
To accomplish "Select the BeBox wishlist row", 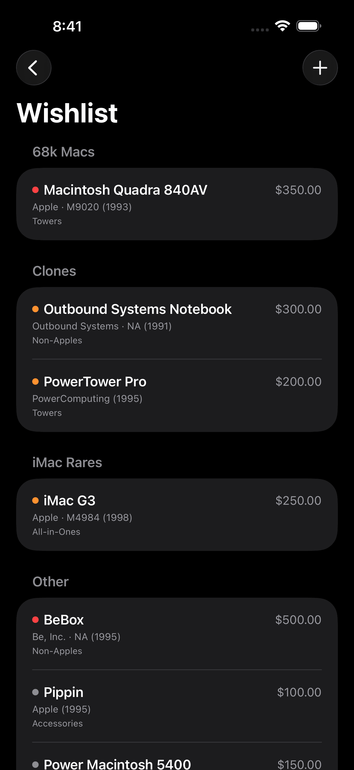I will coord(177,634).
